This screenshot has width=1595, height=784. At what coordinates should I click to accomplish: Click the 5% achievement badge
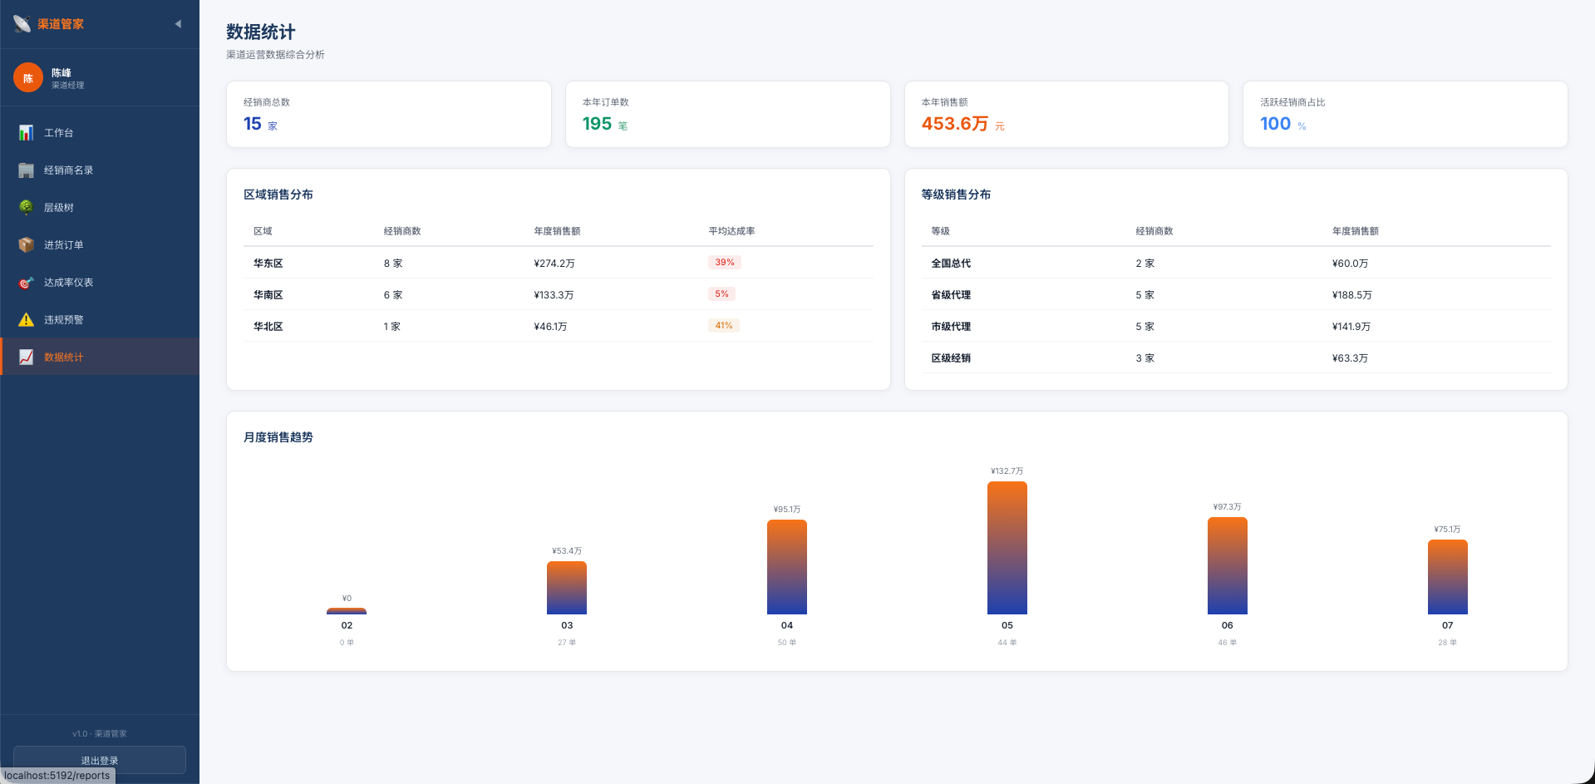tap(721, 294)
